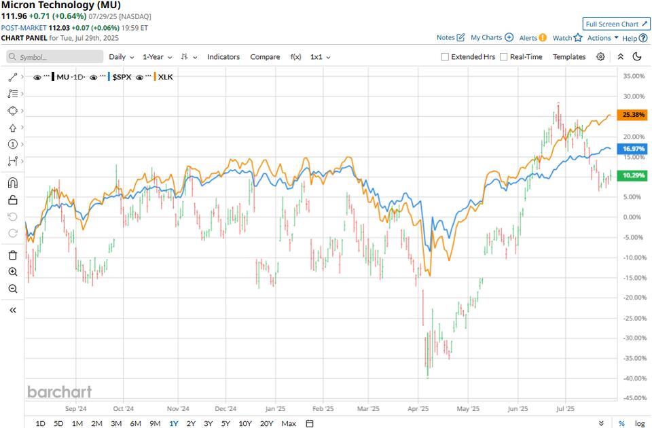Click the Full Screen Chart button

616,24
